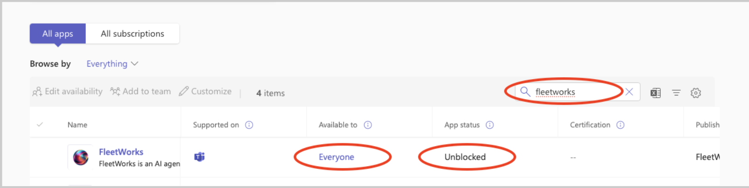Click Edit availability in the toolbar

67,92
